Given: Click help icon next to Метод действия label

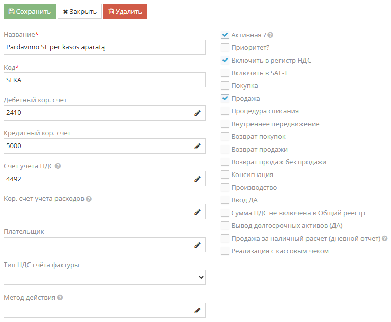Looking at the screenshot, I should click(x=60, y=298).
